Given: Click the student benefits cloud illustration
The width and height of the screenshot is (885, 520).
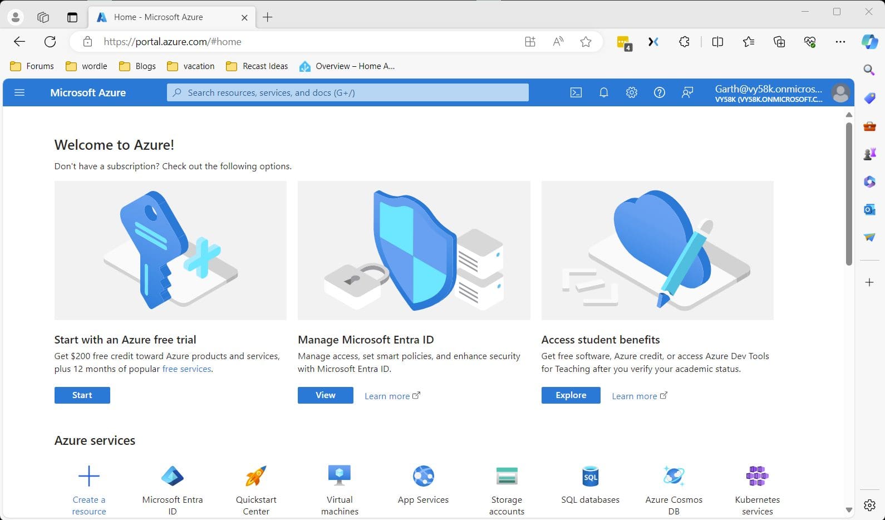Looking at the screenshot, I should click(x=657, y=250).
